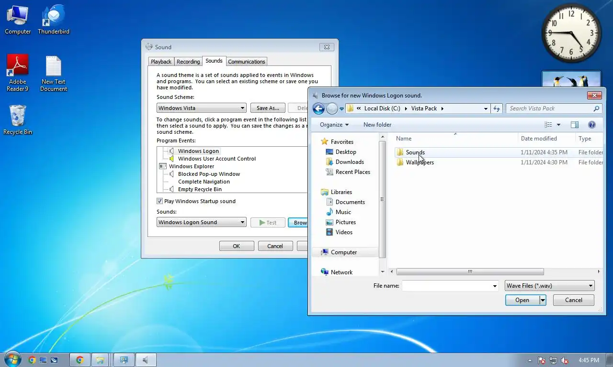This screenshot has width=613, height=367.
Task: Show the preview pane icon
Action: tap(575, 125)
